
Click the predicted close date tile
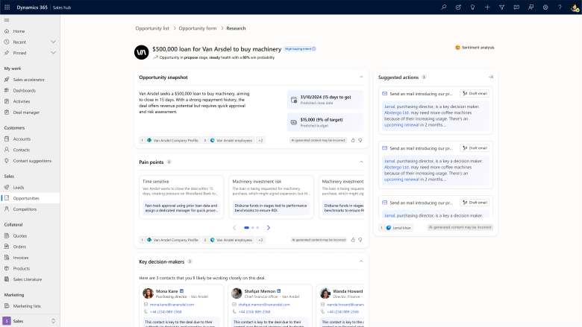[325, 100]
